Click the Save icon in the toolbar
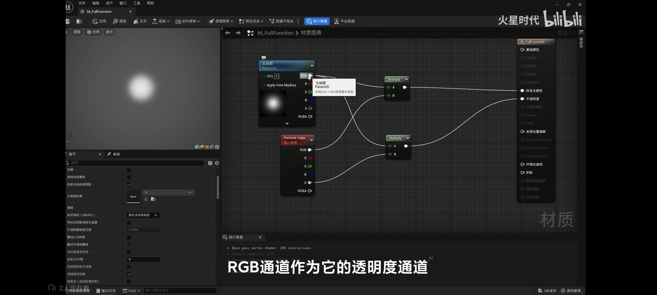 68,21
